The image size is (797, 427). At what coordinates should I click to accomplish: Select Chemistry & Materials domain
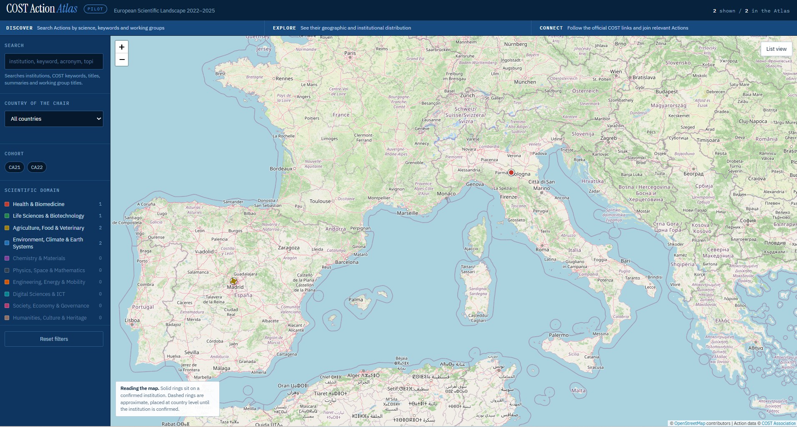(x=53, y=258)
